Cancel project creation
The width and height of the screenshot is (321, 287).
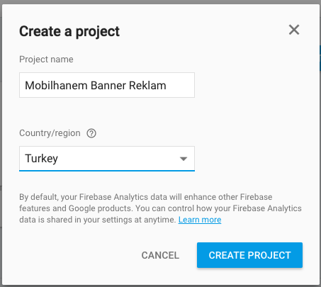160,255
